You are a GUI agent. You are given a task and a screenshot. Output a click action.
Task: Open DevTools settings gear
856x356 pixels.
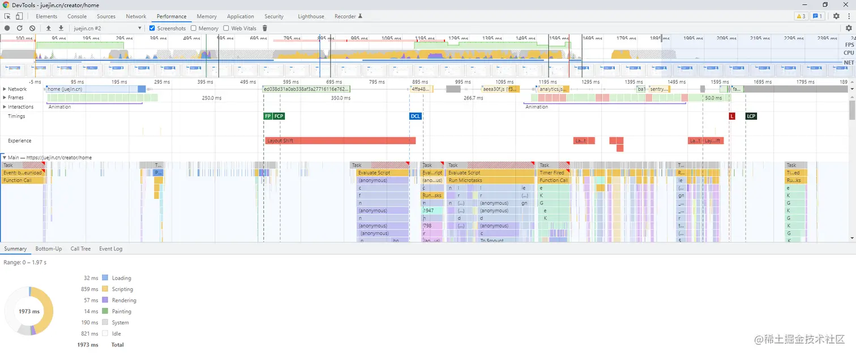tap(836, 16)
